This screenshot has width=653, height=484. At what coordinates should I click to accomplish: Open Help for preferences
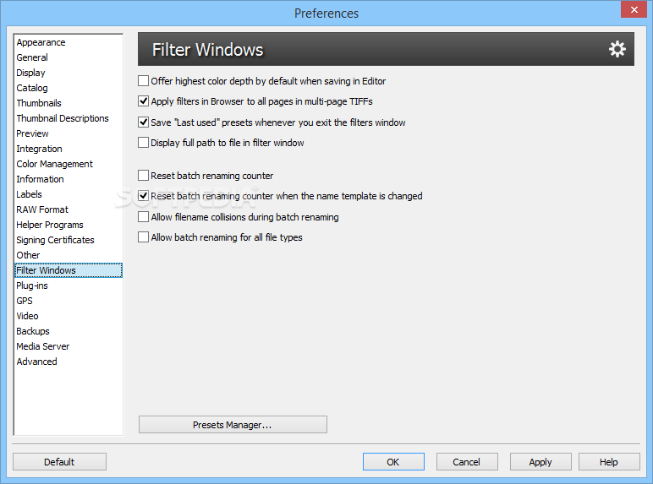click(x=609, y=462)
